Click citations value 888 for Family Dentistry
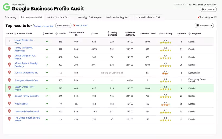Image resolution: width=222 pixels, height=139 pixels. coord(60,49)
